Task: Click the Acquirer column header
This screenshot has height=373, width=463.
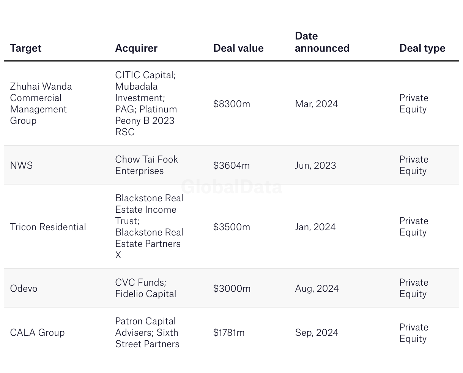Action: point(136,48)
